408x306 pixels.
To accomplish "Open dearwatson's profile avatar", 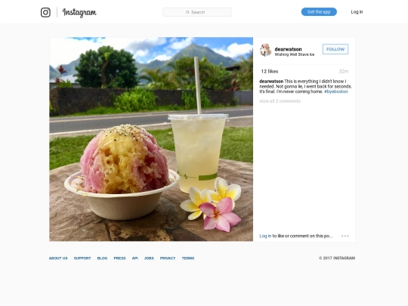I will [x=266, y=50].
